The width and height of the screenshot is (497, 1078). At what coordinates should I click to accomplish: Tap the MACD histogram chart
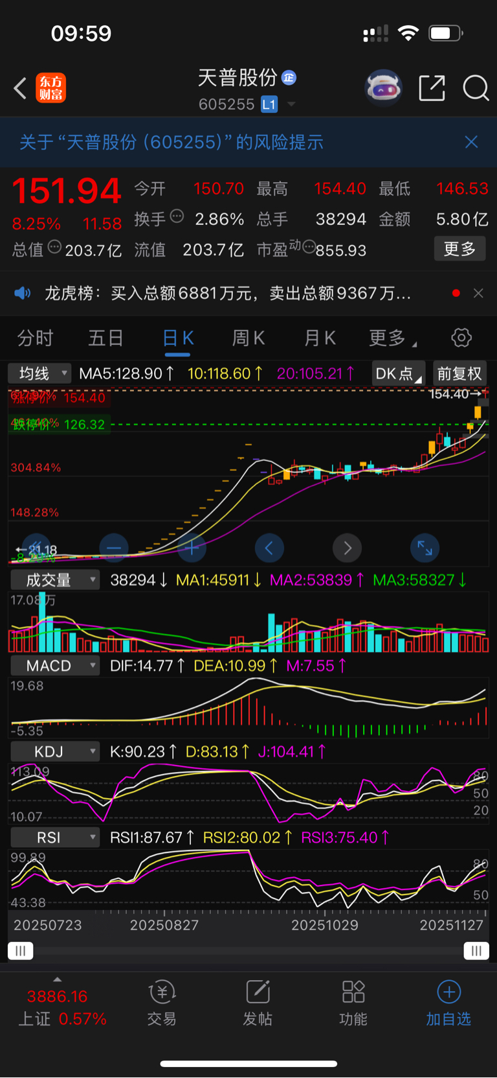(248, 708)
